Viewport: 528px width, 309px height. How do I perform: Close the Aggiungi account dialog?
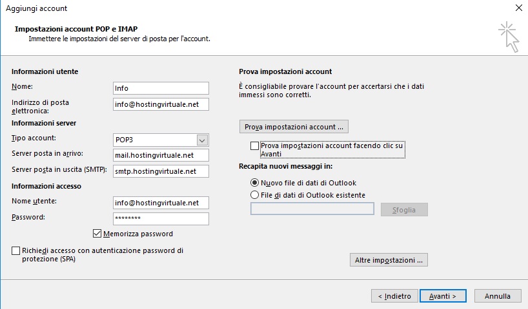coord(518,8)
